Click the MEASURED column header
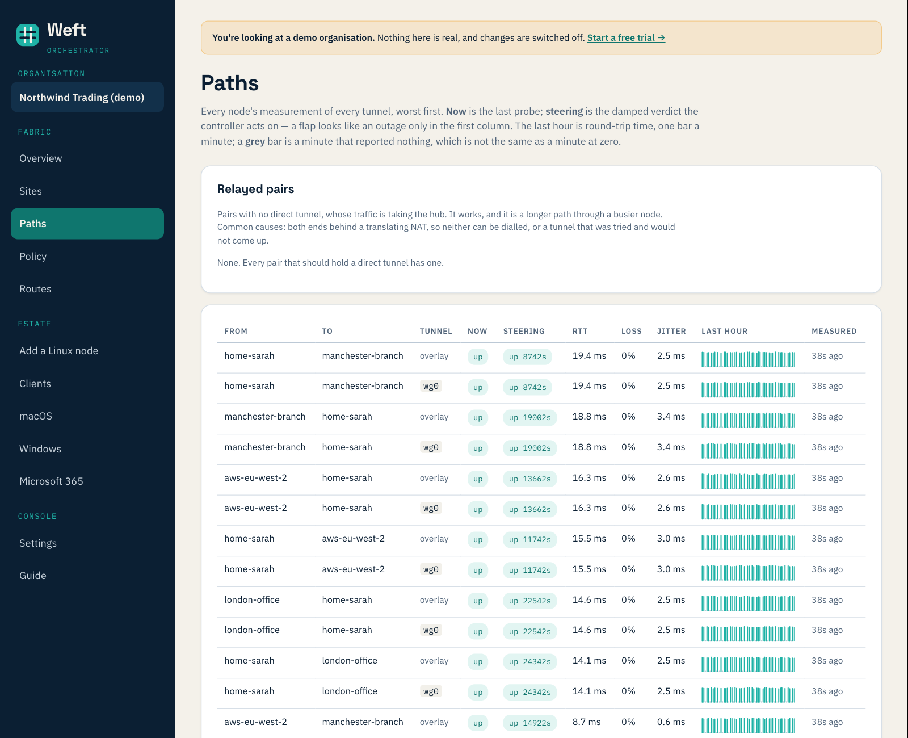 [x=834, y=331]
